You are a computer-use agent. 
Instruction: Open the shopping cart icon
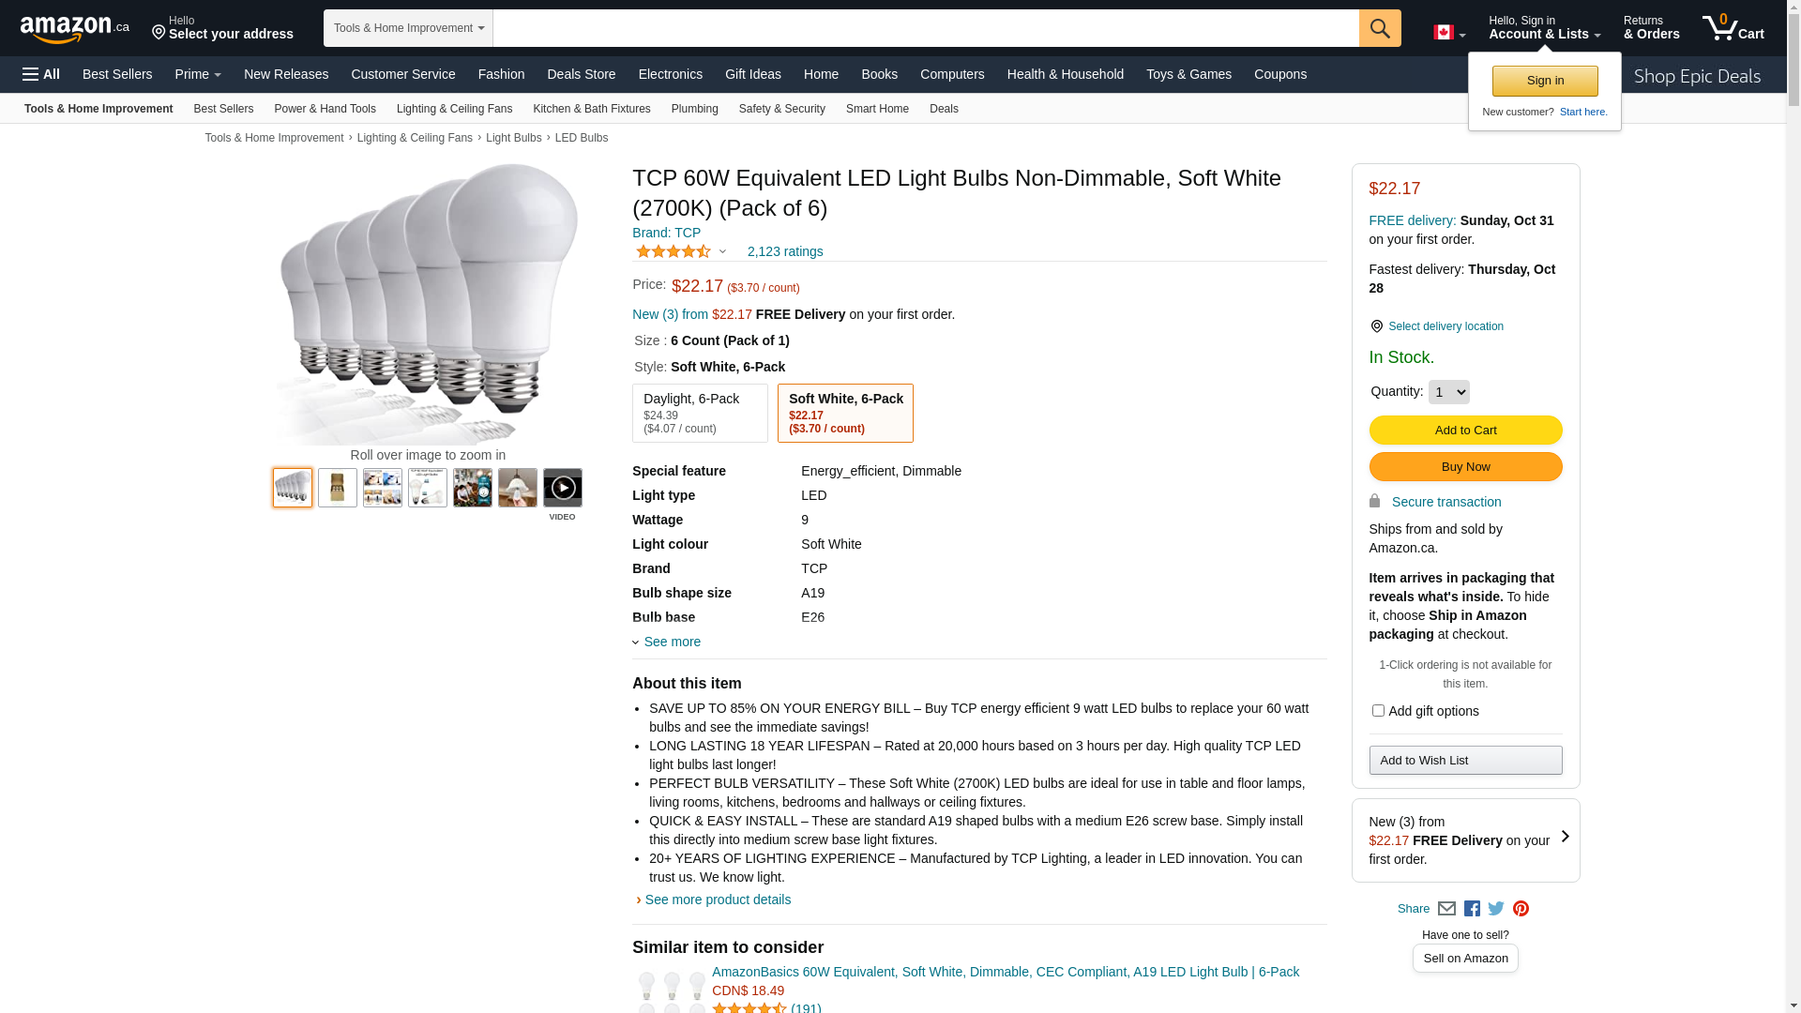(1733, 28)
